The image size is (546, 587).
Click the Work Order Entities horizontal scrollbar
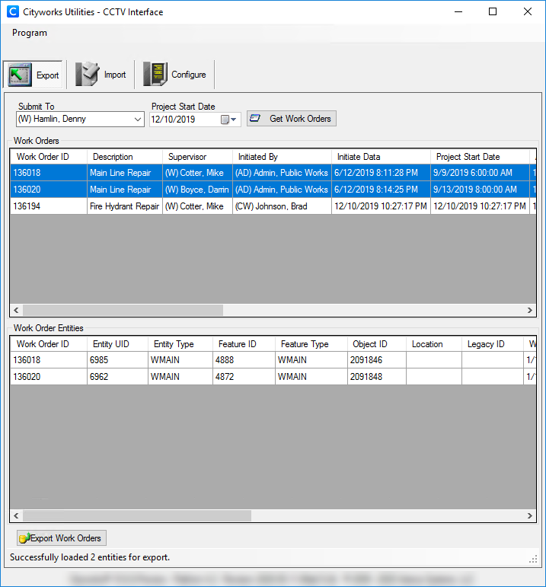tap(137, 516)
